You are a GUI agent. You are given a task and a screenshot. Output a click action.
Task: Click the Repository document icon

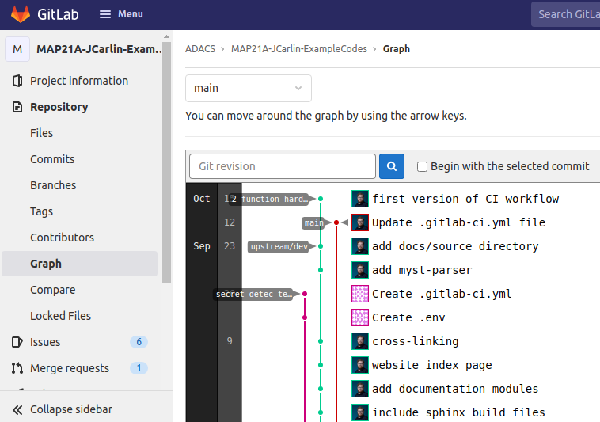pos(17,107)
